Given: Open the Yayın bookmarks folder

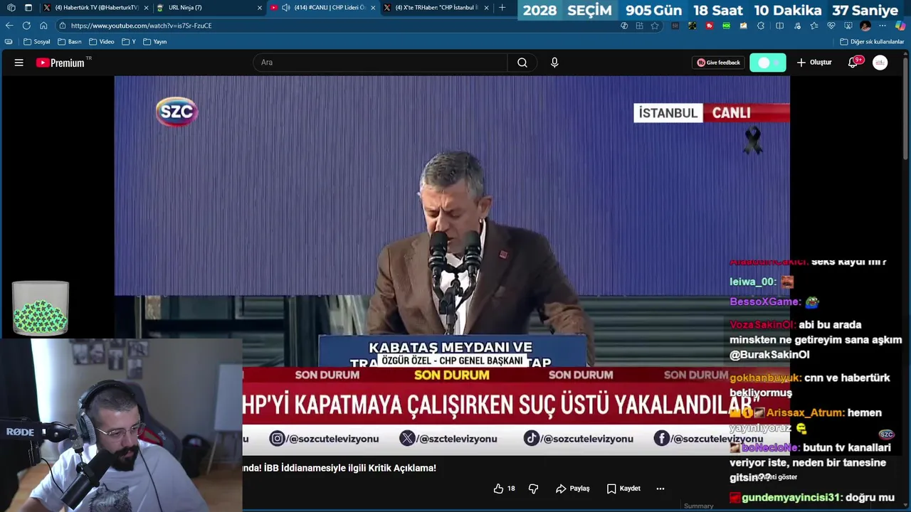Looking at the screenshot, I should 155,42.
